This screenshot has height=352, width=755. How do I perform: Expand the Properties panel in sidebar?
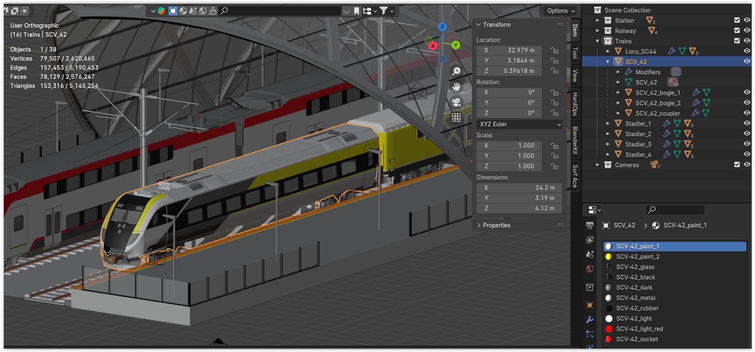pyautogui.click(x=479, y=225)
